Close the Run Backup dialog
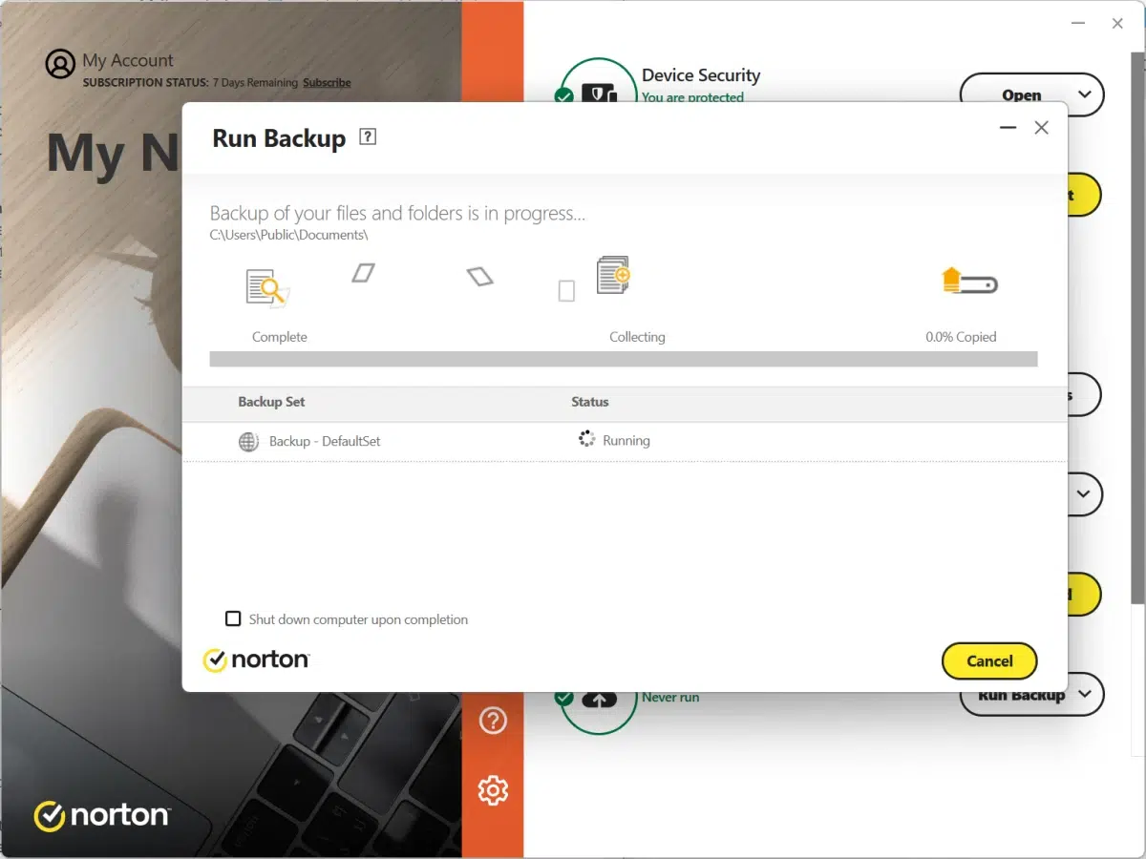1146x859 pixels. [x=1042, y=128]
